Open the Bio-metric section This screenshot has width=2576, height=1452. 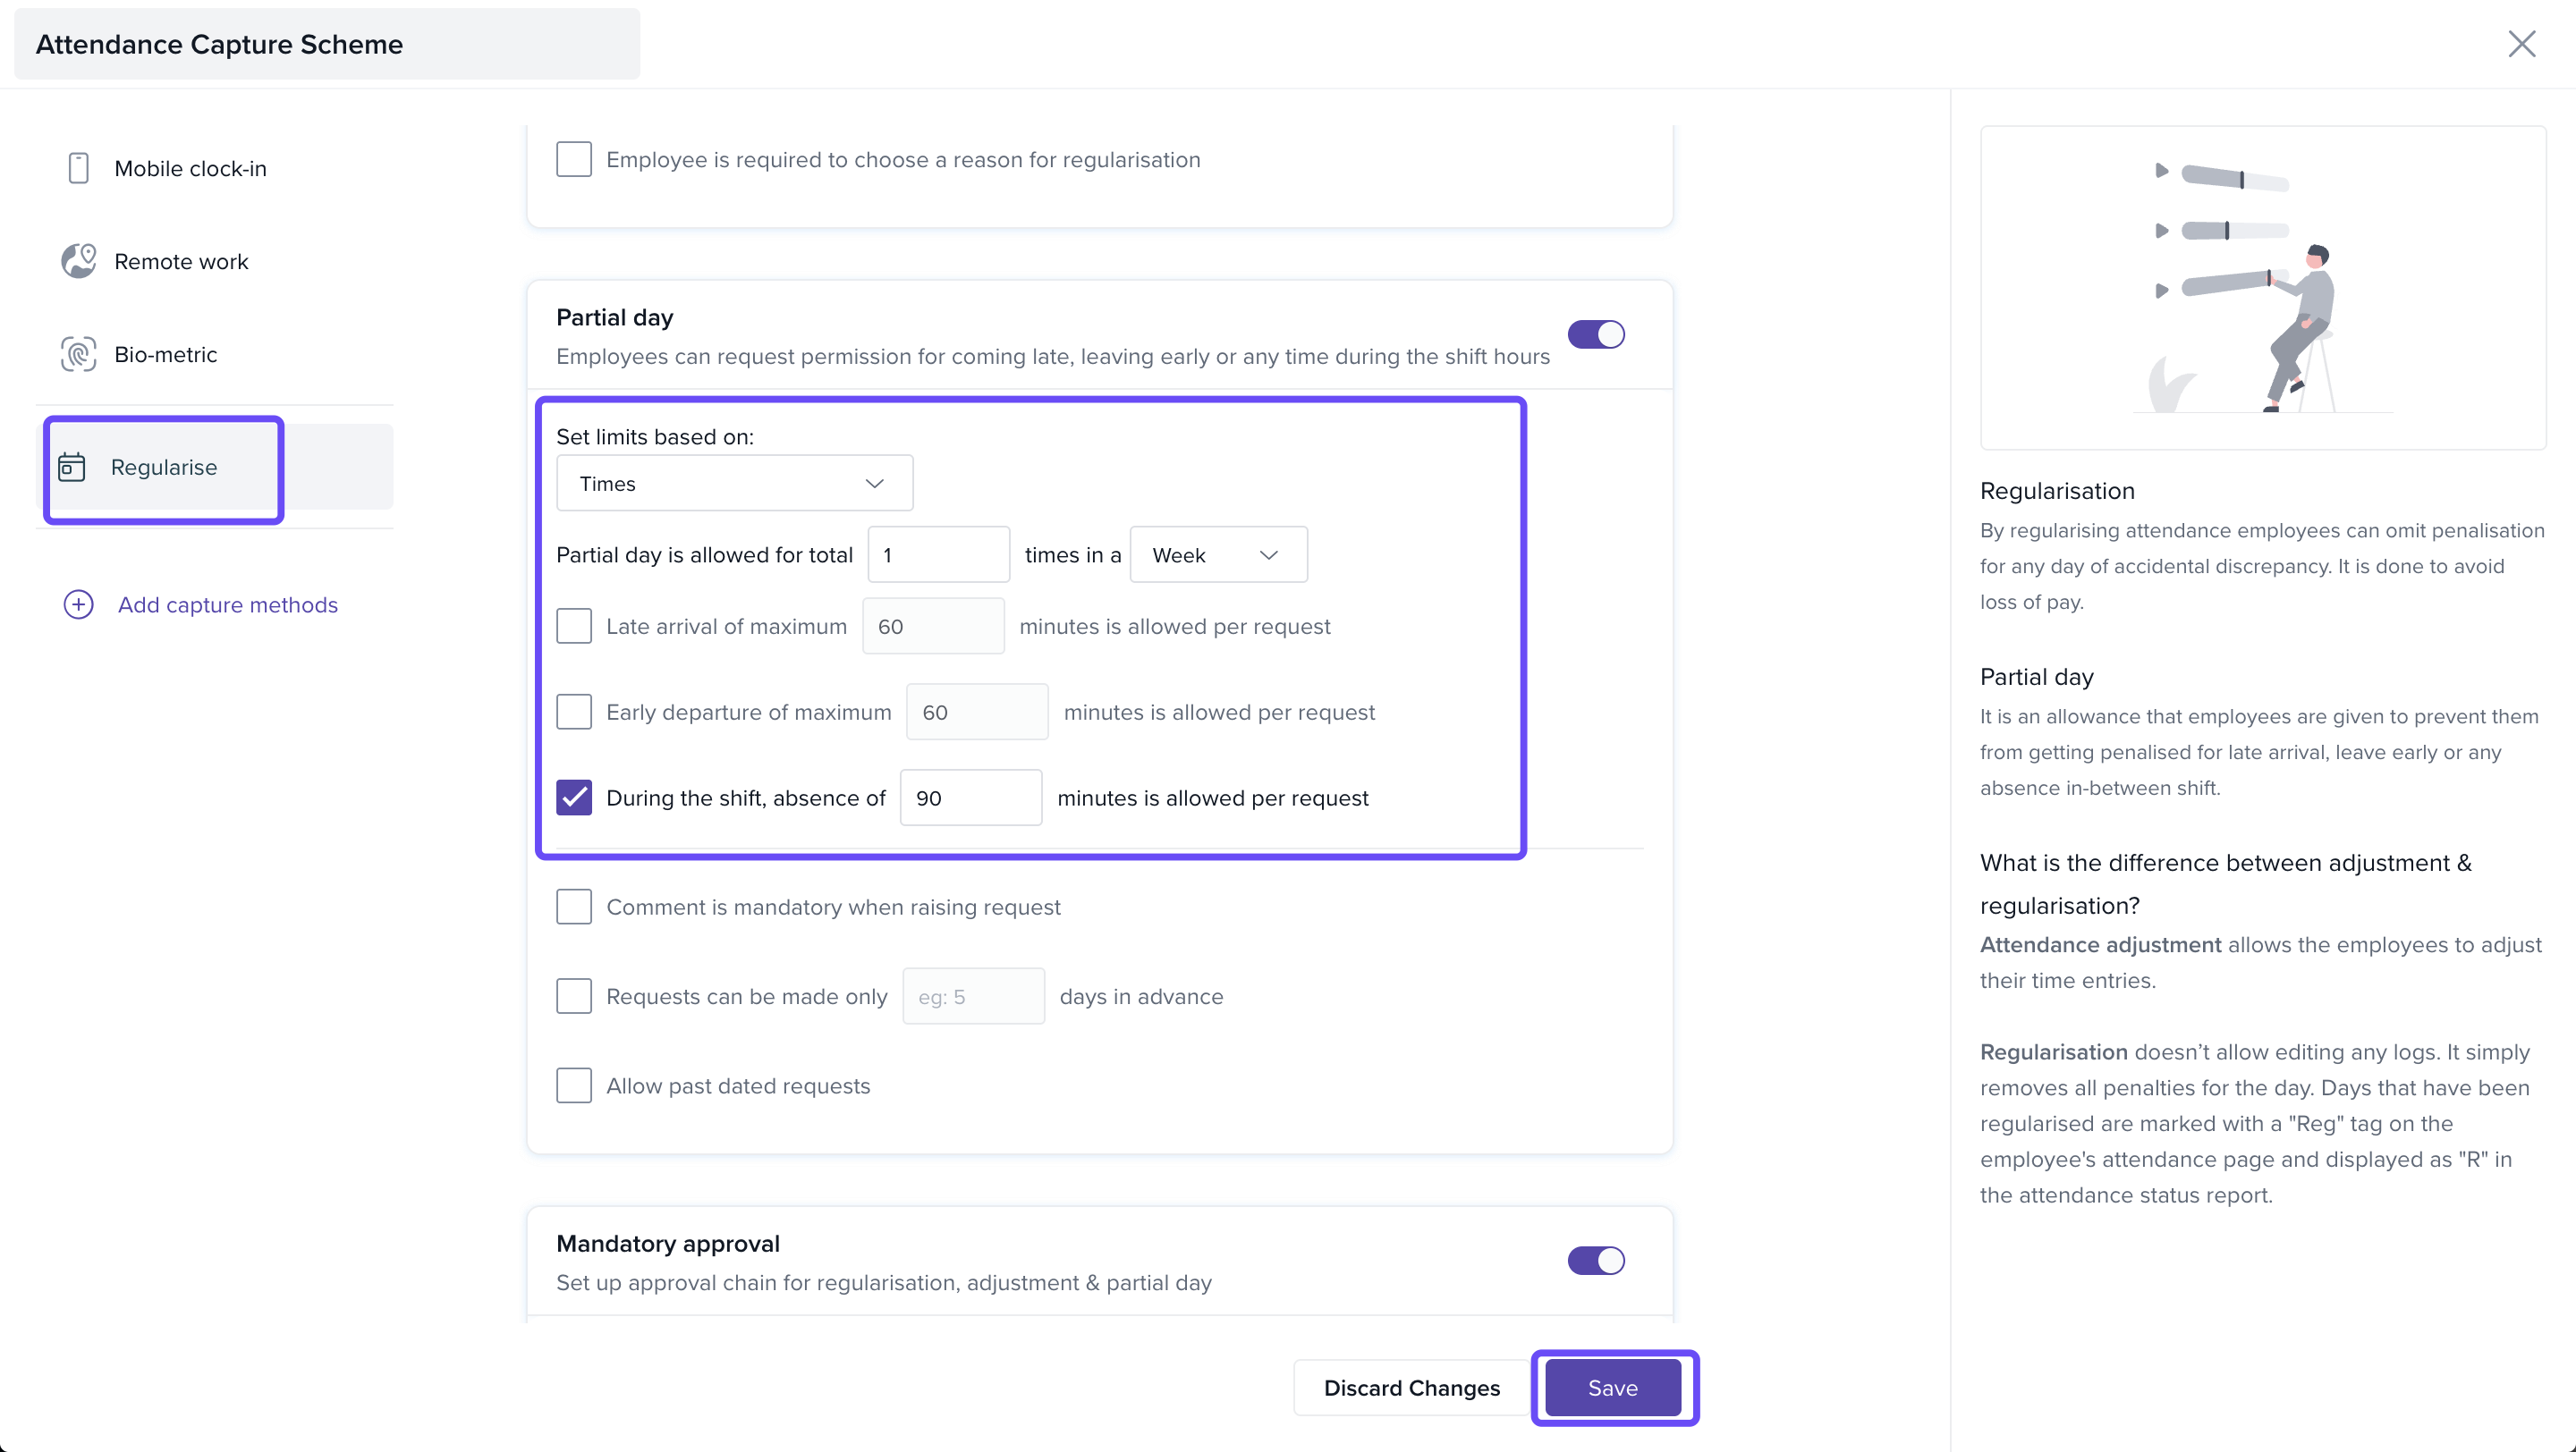tap(166, 355)
